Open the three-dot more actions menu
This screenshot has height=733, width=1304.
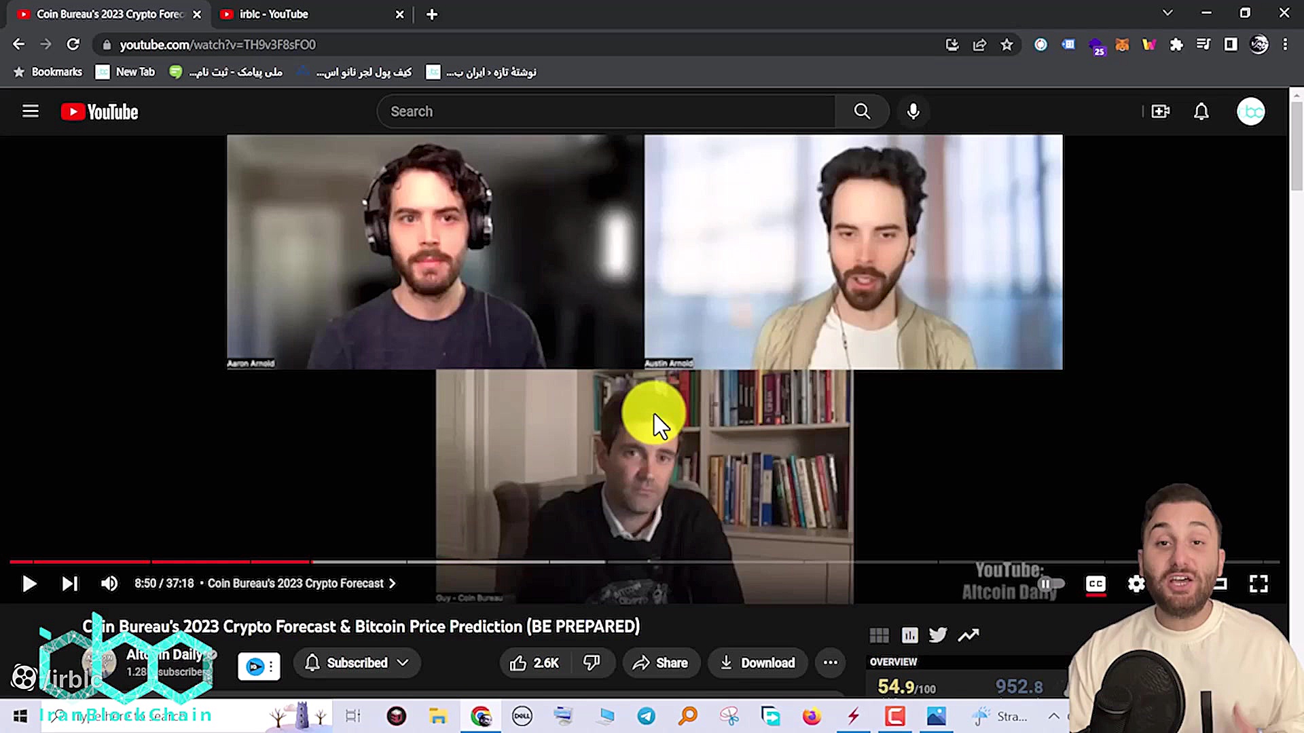pos(830,663)
